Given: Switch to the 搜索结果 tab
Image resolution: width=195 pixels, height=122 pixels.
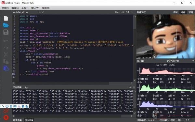Looking at the screenshot, I should [x=17, y=120].
